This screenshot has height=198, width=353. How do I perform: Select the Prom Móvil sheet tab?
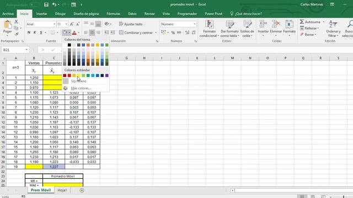tap(41, 190)
